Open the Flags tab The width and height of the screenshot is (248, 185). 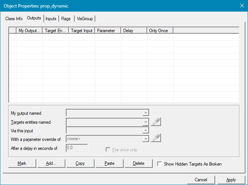tap(66, 19)
